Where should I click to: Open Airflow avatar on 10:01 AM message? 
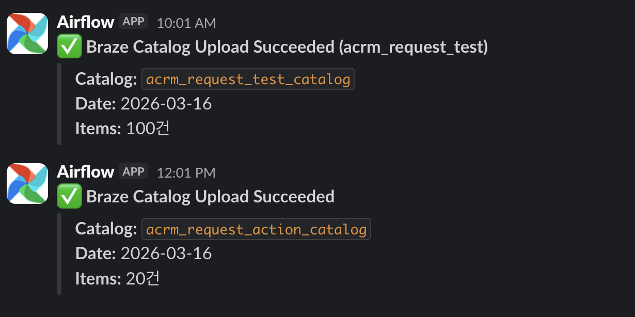(x=27, y=34)
